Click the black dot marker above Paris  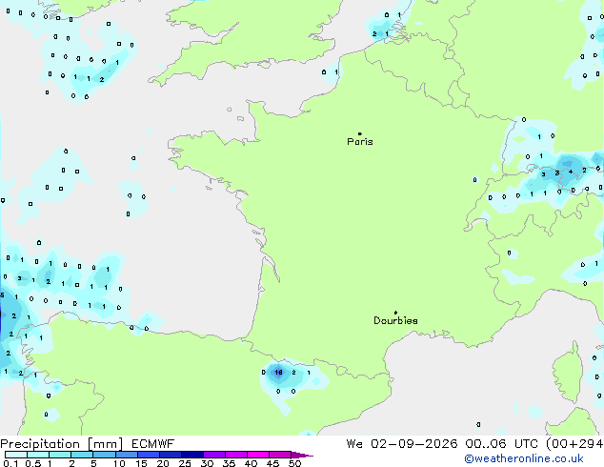pyautogui.click(x=360, y=133)
